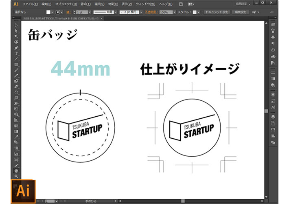Viewport: 289px width, 204px height.
Task: Select the Lasso tool
Action: point(16,42)
